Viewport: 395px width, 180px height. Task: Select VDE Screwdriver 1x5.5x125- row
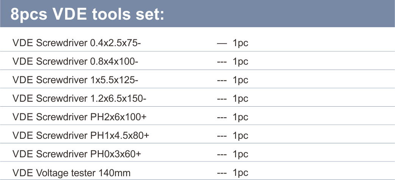coord(198,80)
